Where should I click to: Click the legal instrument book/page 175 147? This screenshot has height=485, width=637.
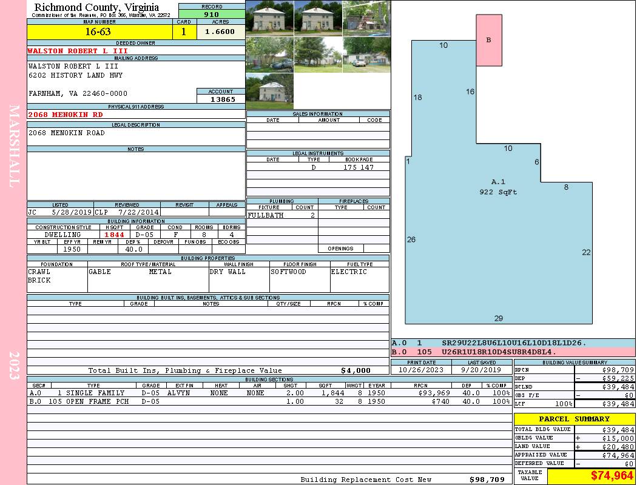359,167
